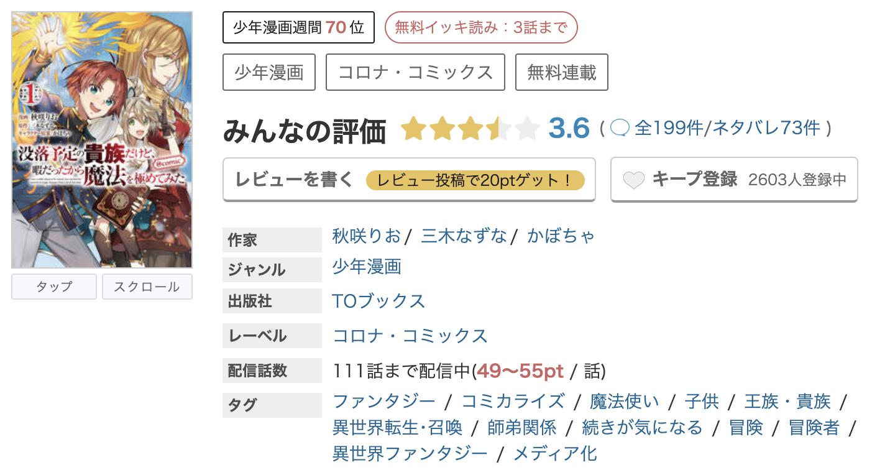The width and height of the screenshot is (890, 475).
Task: Select the 少年漫画週間70位 ranking badge
Action: pyautogui.click(x=298, y=27)
